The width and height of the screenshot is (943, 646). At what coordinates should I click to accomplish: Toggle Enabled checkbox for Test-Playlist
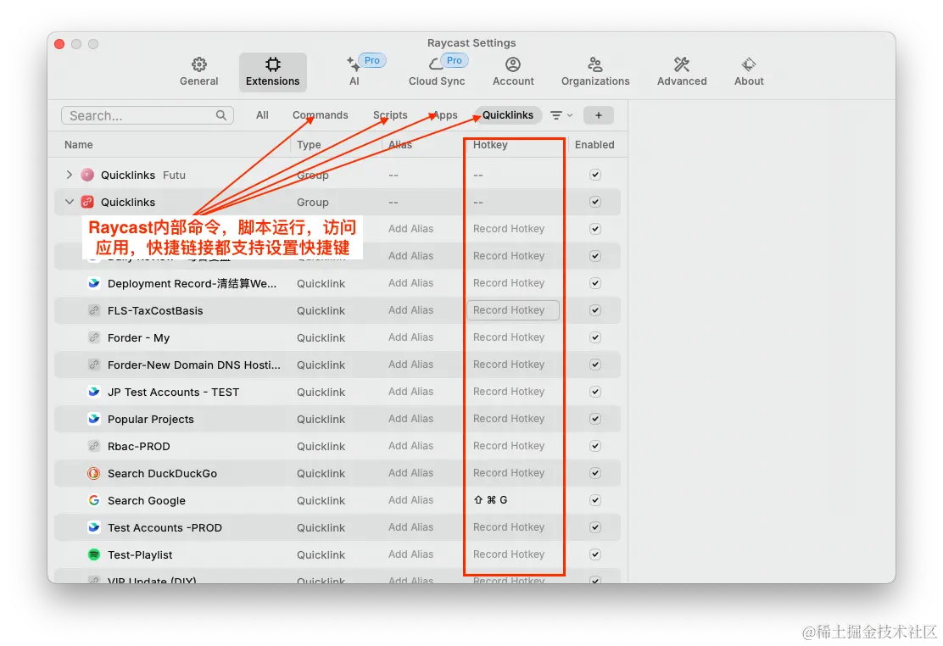pos(595,554)
